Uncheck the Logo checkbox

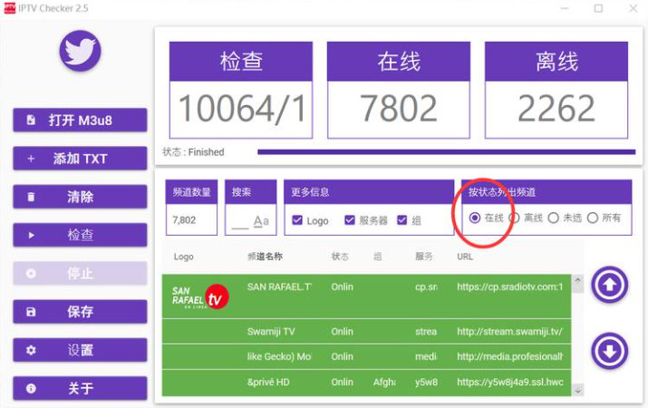coord(297,220)
